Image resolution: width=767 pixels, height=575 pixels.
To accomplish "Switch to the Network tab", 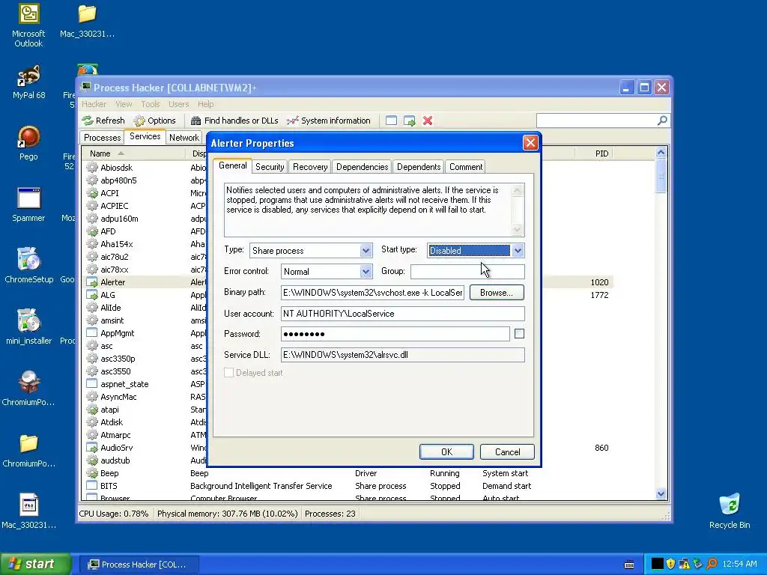I will click(184, 138).
